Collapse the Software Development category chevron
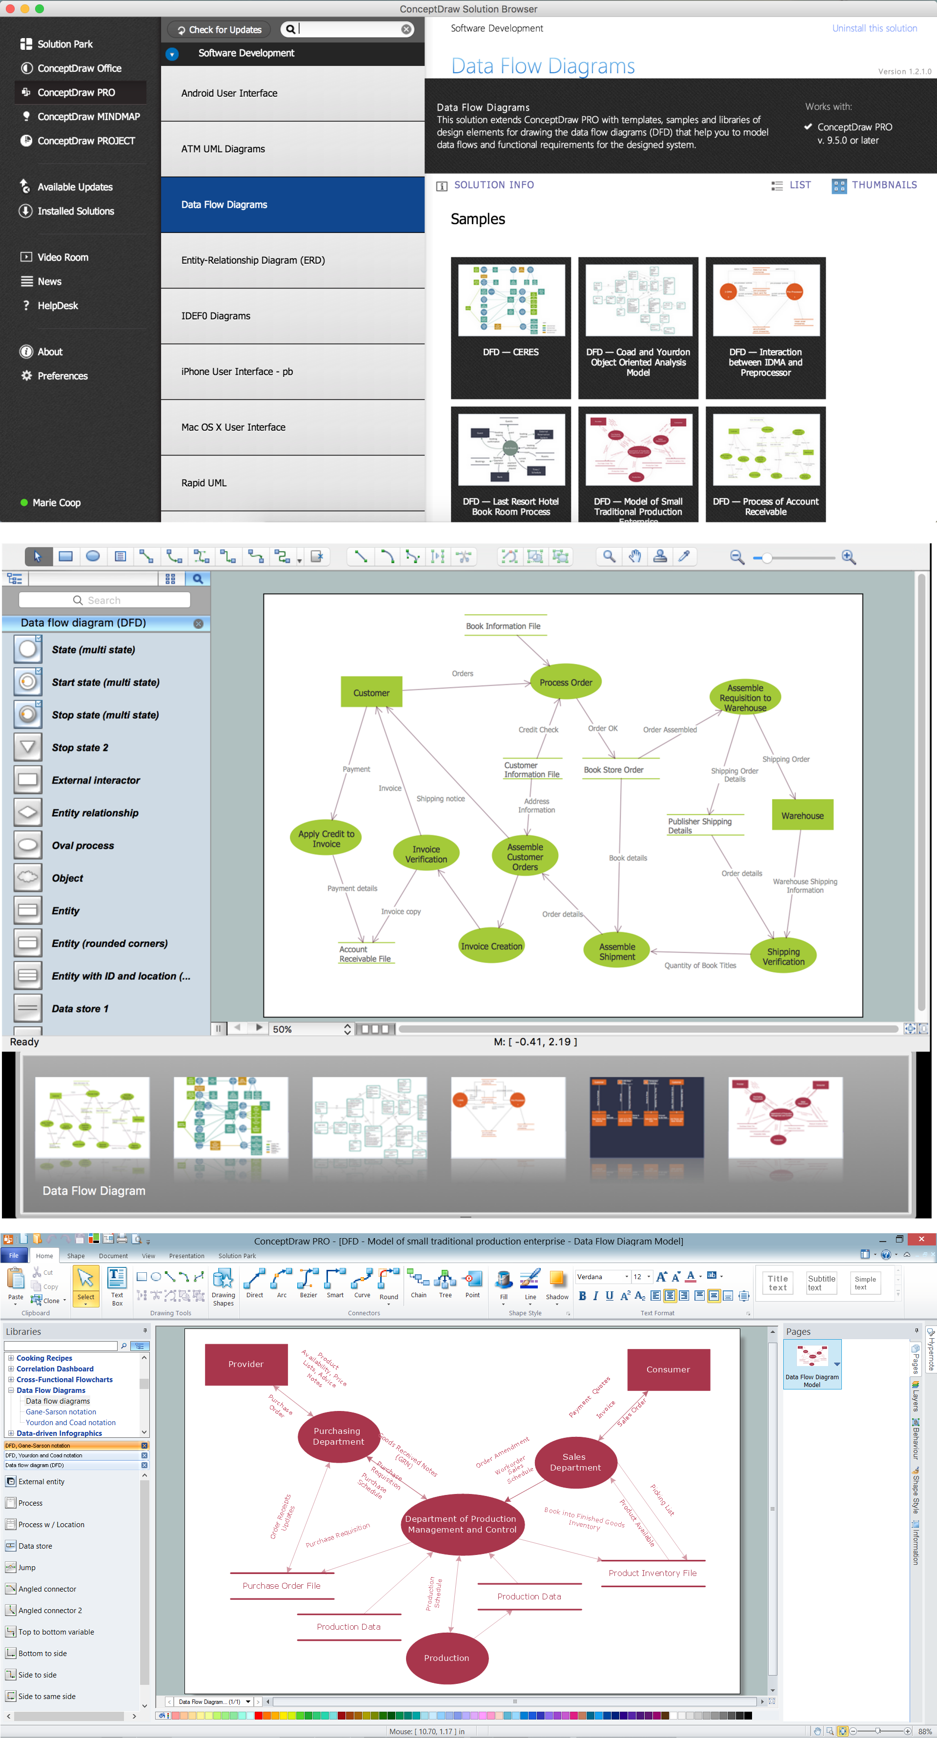The width and height of the screenshot is (937, 1741). (x=172, y=53)
